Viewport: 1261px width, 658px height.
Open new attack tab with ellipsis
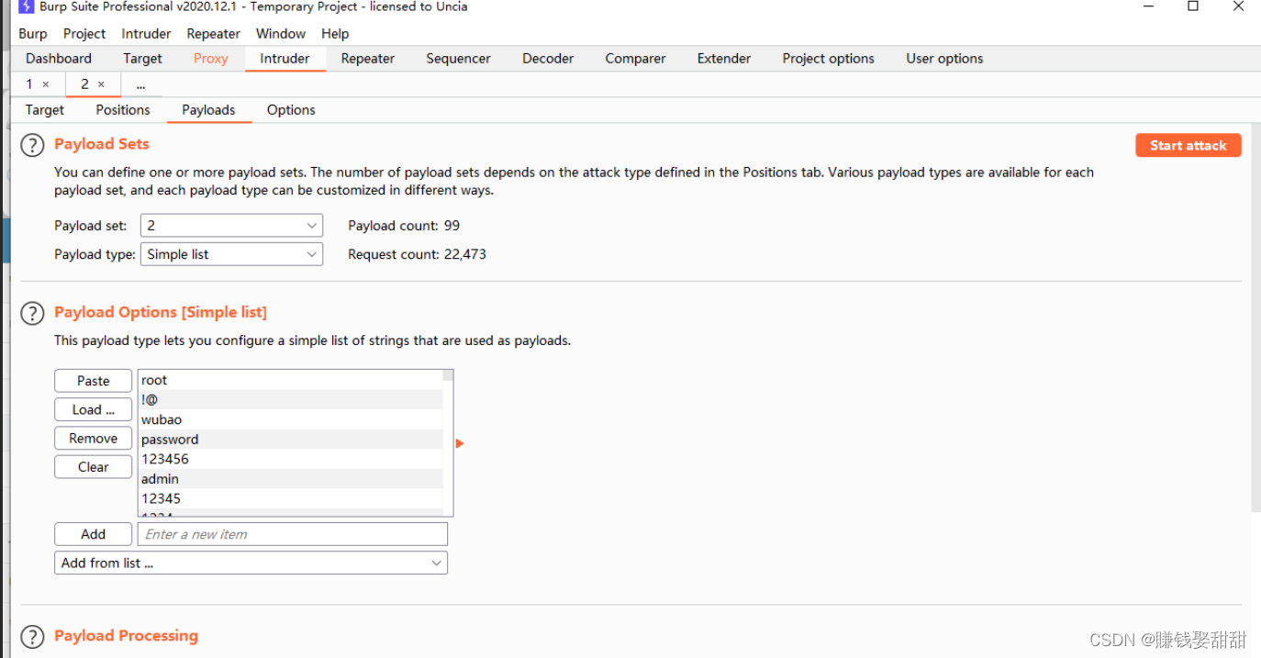(x=140, y=84)
